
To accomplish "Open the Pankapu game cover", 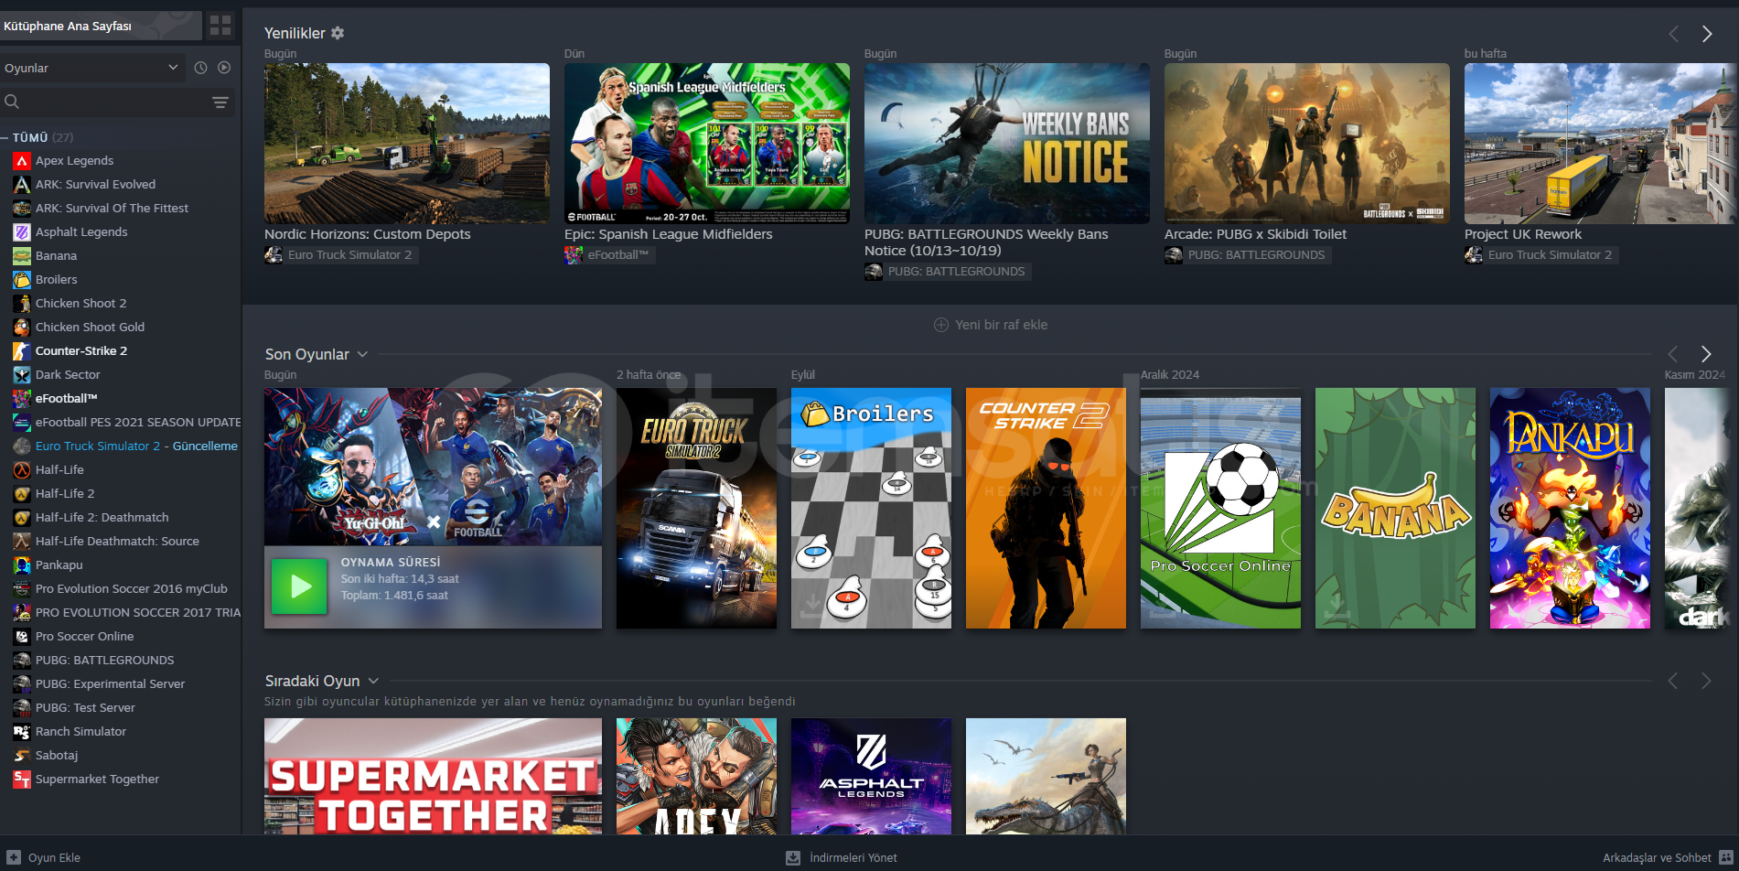I will click(1570, 508).
